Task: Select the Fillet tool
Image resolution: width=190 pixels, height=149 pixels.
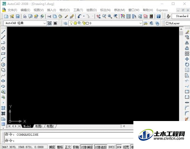Action: point(187,113)
